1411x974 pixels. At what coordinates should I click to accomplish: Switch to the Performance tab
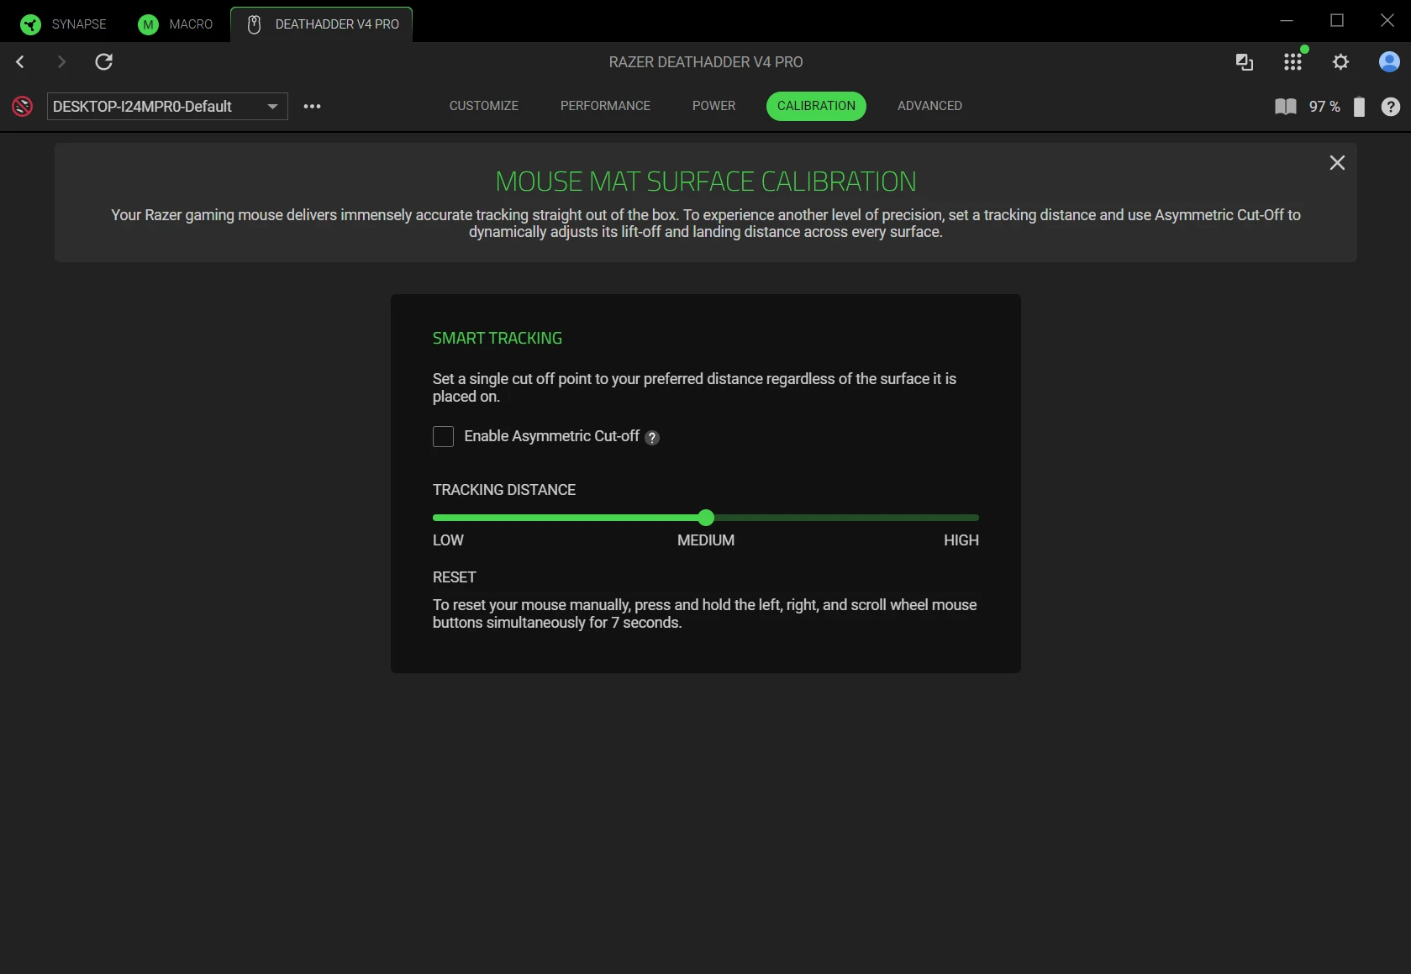[605, 106]
